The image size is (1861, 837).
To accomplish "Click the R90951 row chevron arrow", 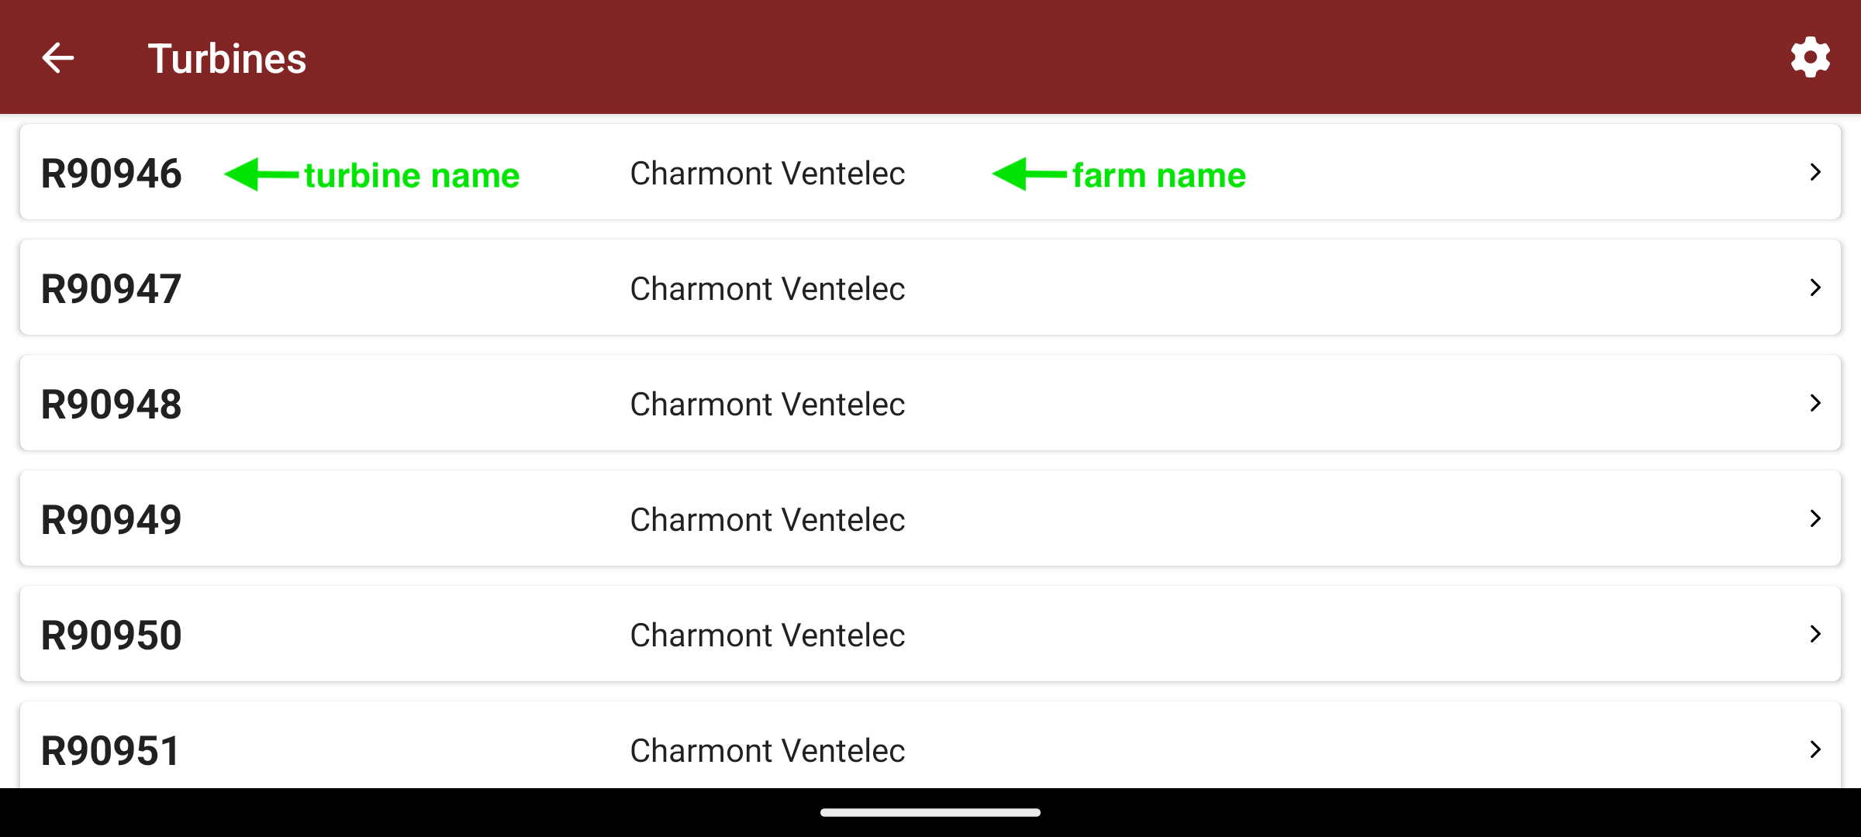I will point(1814,749).
